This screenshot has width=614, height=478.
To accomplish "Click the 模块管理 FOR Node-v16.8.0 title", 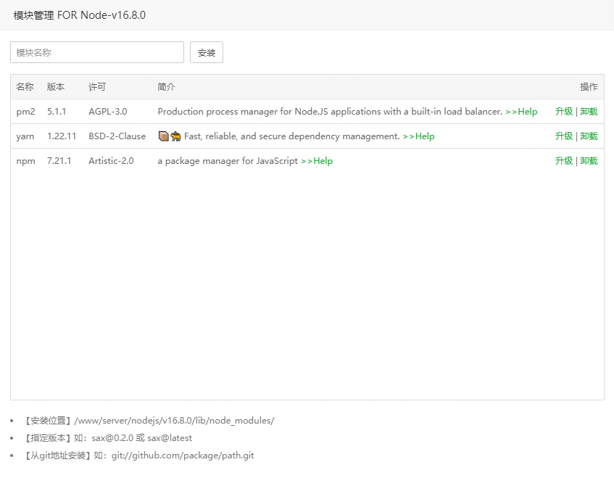I will coord(80,15).
